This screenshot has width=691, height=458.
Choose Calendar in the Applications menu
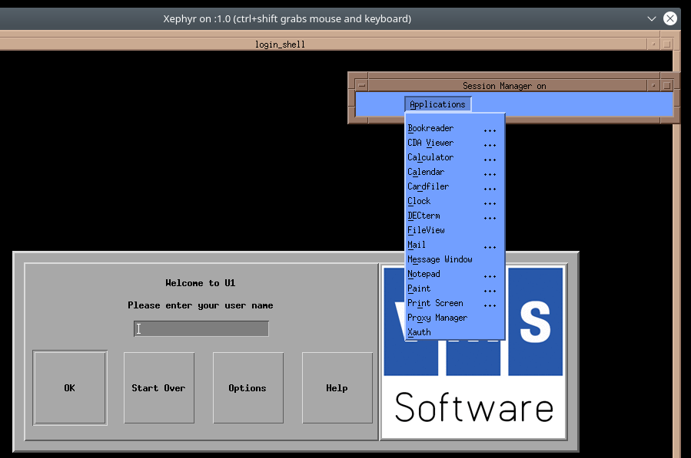426,172
